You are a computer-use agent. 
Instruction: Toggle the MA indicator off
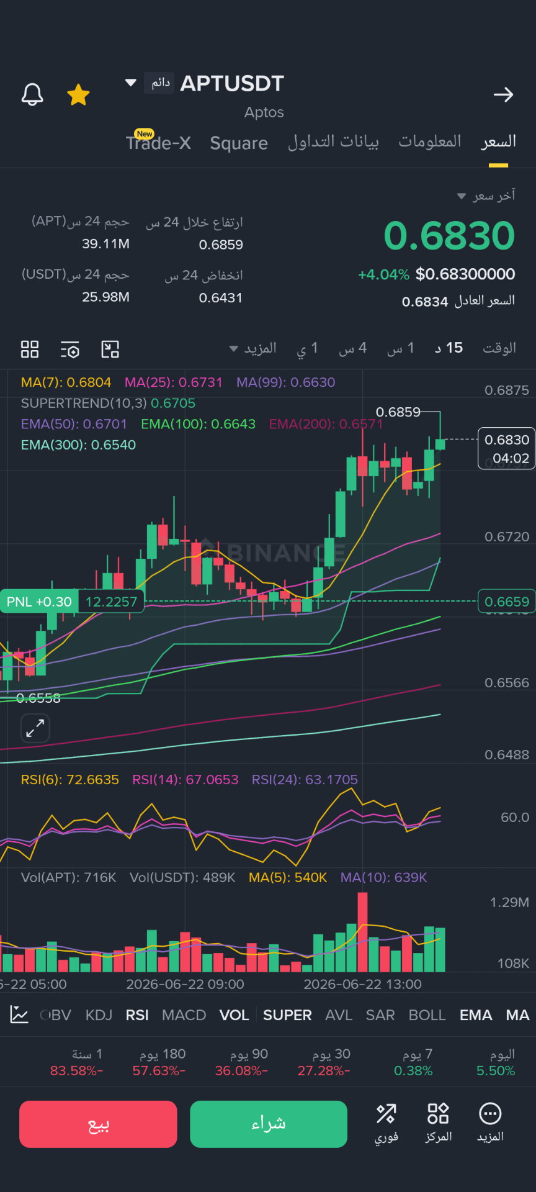pyautogui.click(x=517, y=1015)
